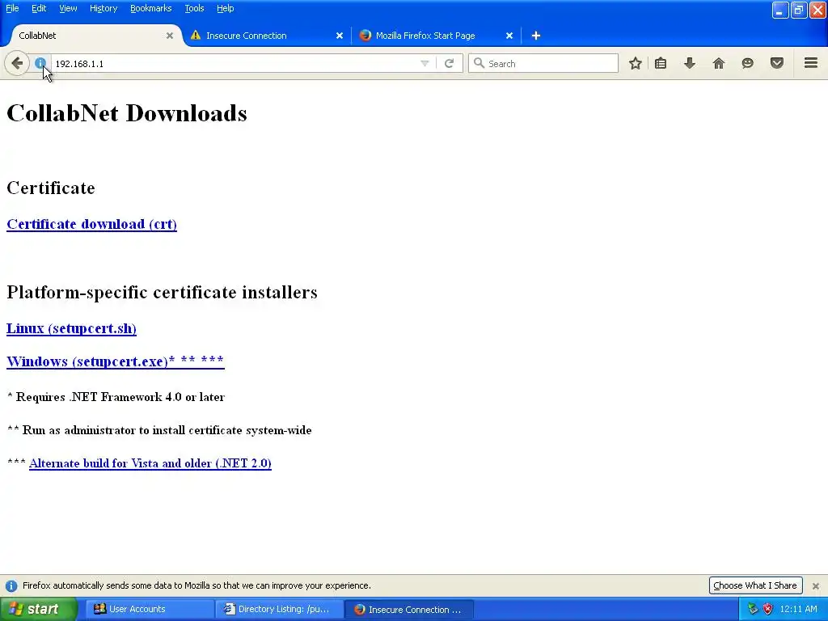Reload the current page

point(449,63)
